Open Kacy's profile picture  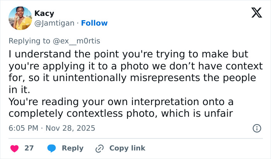coord(20,18)
